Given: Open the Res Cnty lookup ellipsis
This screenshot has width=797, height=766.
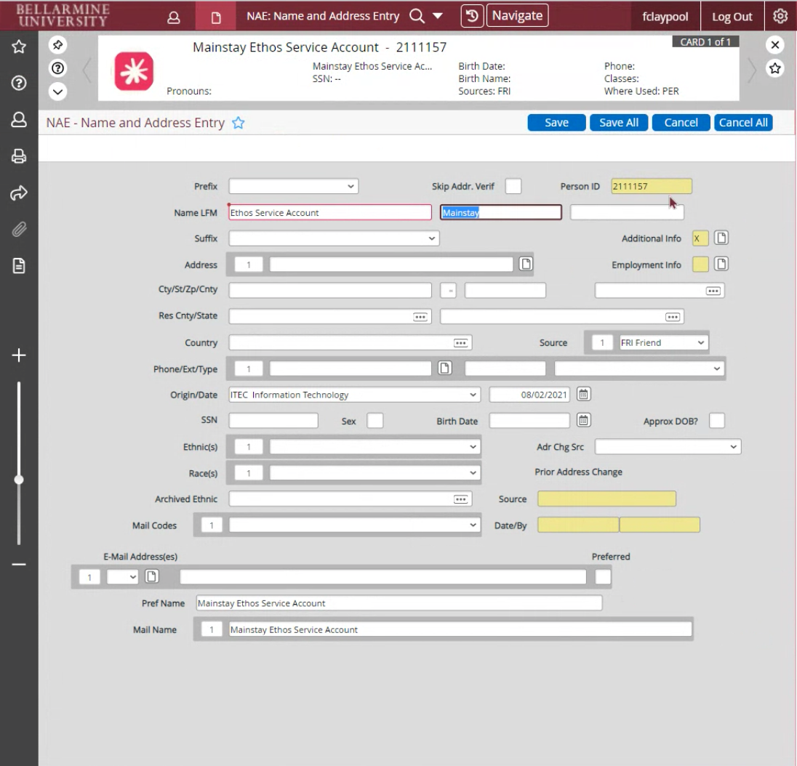Looking at the screenshot, I should [x=420, y=317].
